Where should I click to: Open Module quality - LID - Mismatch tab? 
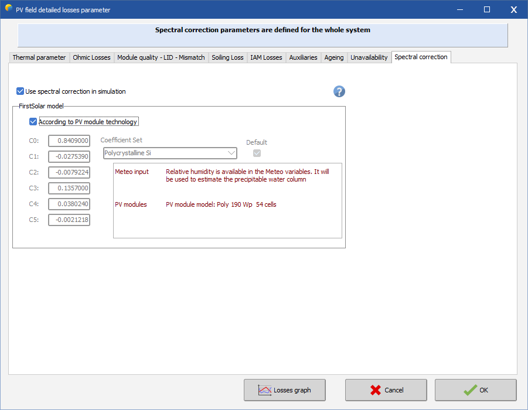[161, 57]
